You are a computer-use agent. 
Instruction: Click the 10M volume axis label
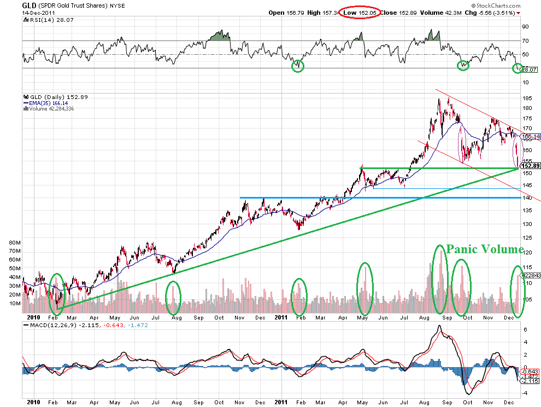[x=15, y=304]
